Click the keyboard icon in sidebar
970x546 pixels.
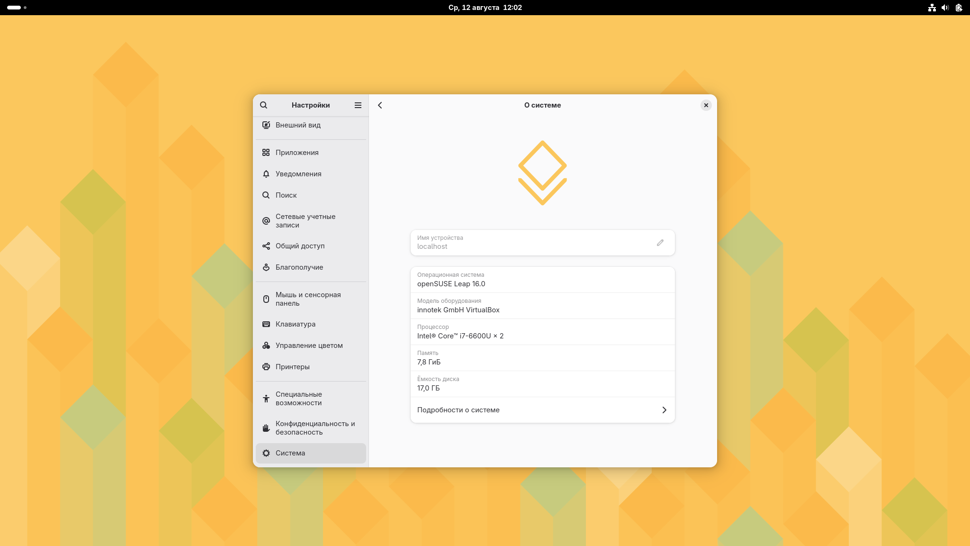[266, 324]
